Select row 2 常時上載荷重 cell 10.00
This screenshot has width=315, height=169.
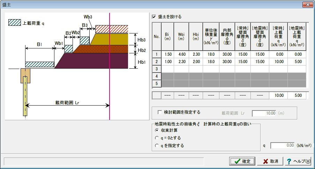tap(278, 62)
